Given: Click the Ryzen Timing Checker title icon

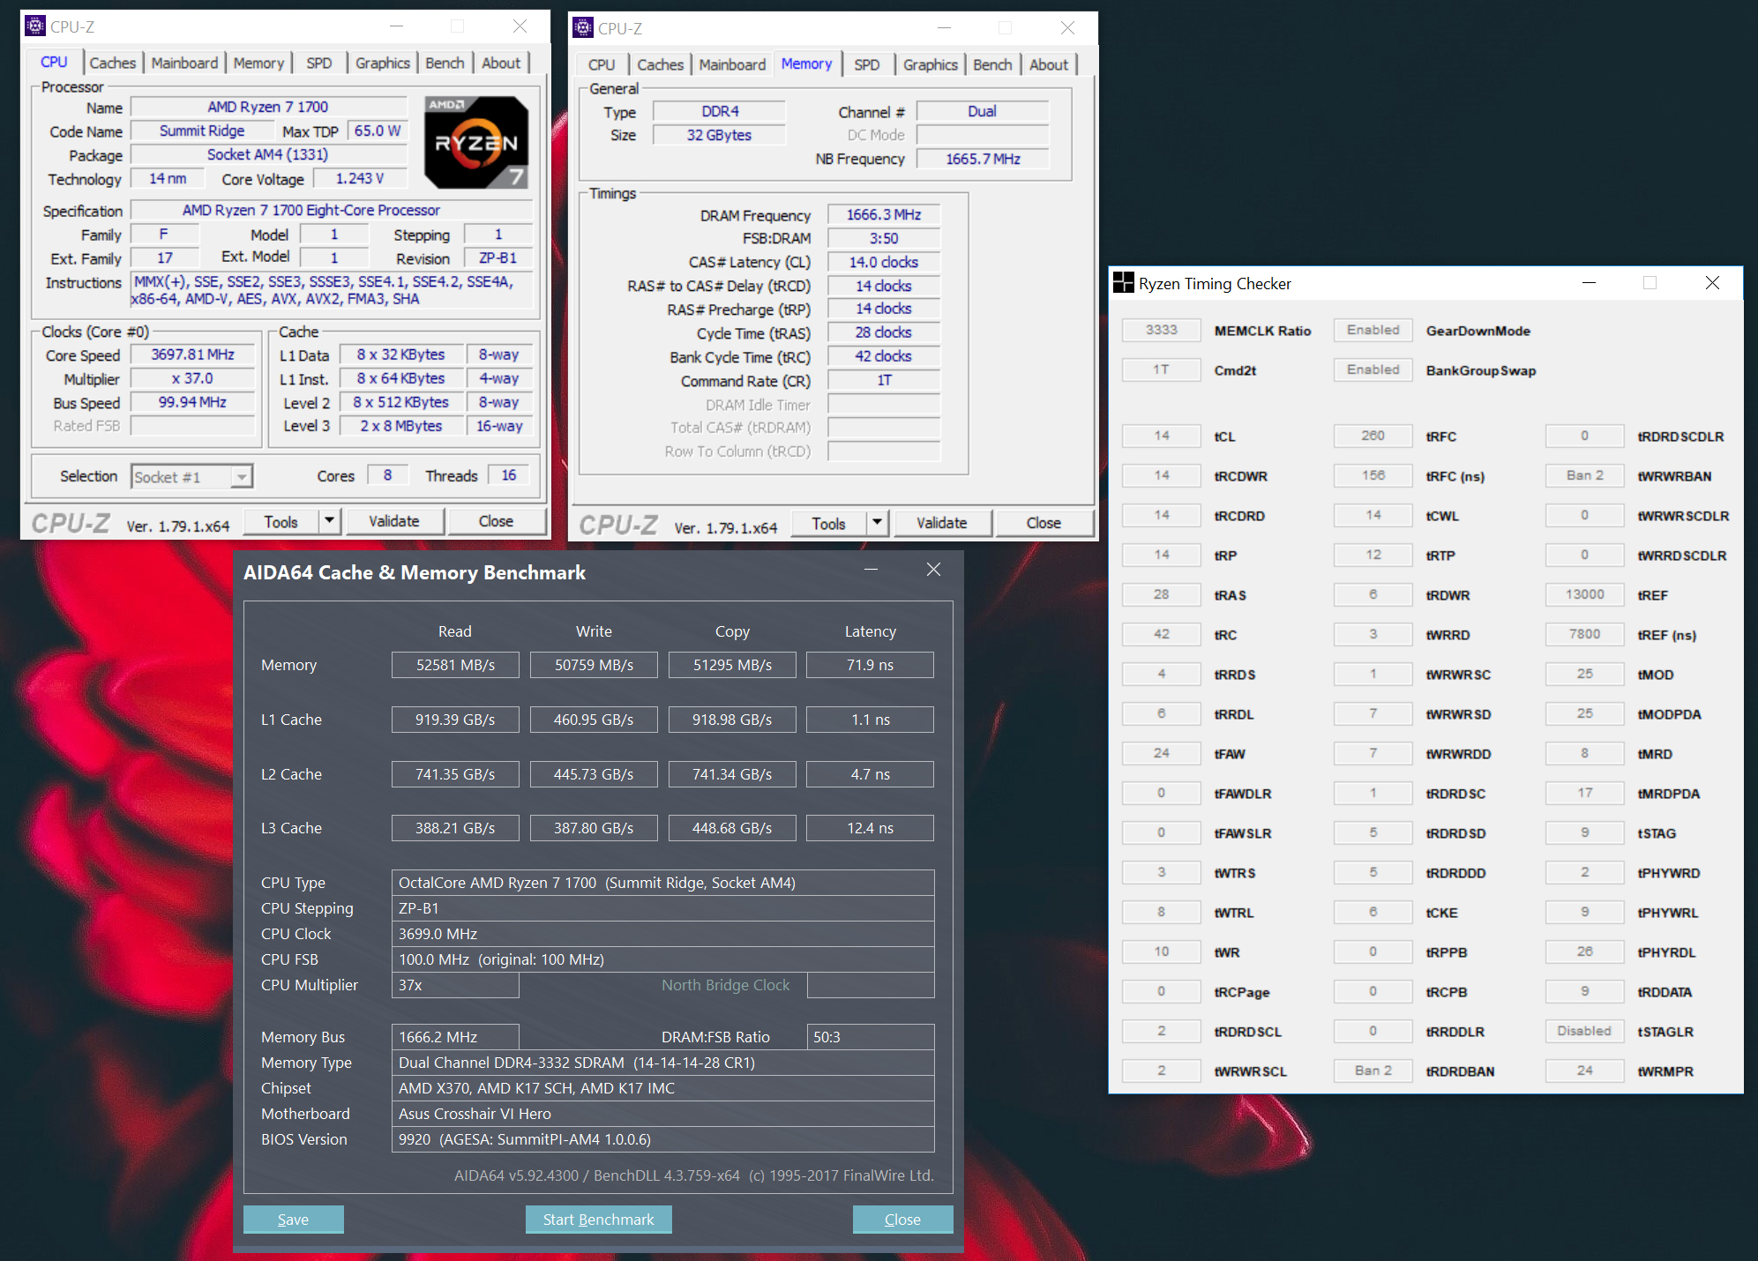Looking at the screenshot, I should [1123, 283].
